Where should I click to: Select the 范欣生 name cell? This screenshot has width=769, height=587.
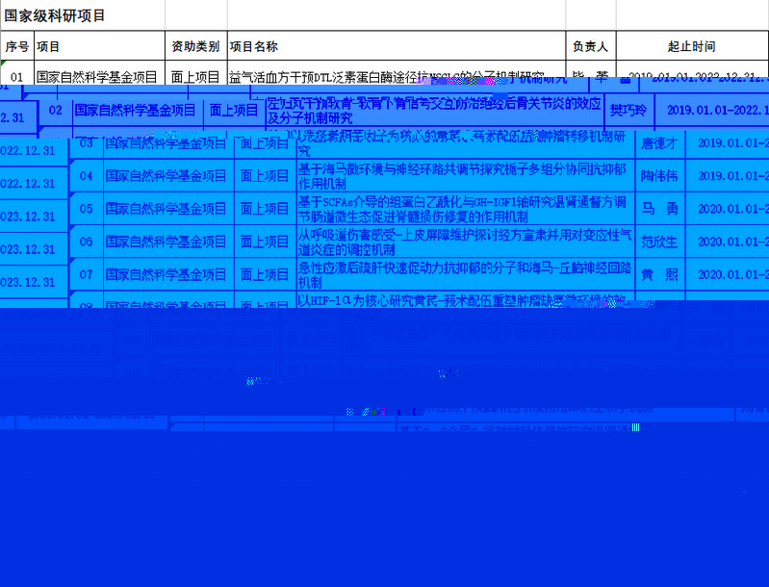(659, 242)
